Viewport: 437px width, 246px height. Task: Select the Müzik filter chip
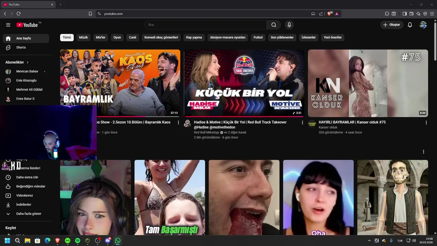tap(83, 38)
